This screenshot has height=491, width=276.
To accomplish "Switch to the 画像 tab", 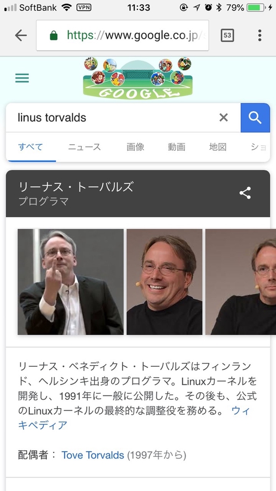I will pos(135,147).
